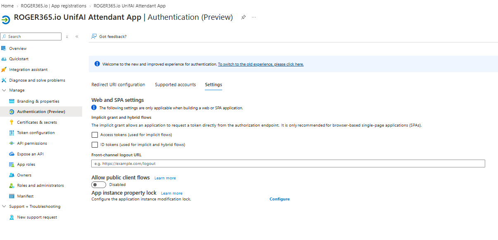The height and width of the screenshot is (240, 498).
Task: Click Learn more beside Allow public client flows
Action: pos(165,178)
